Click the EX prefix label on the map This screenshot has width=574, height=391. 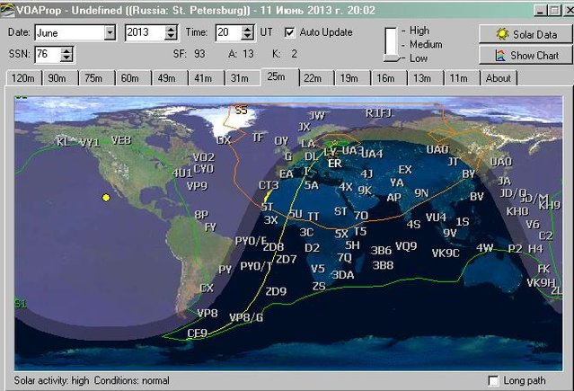tap(405, 170)
